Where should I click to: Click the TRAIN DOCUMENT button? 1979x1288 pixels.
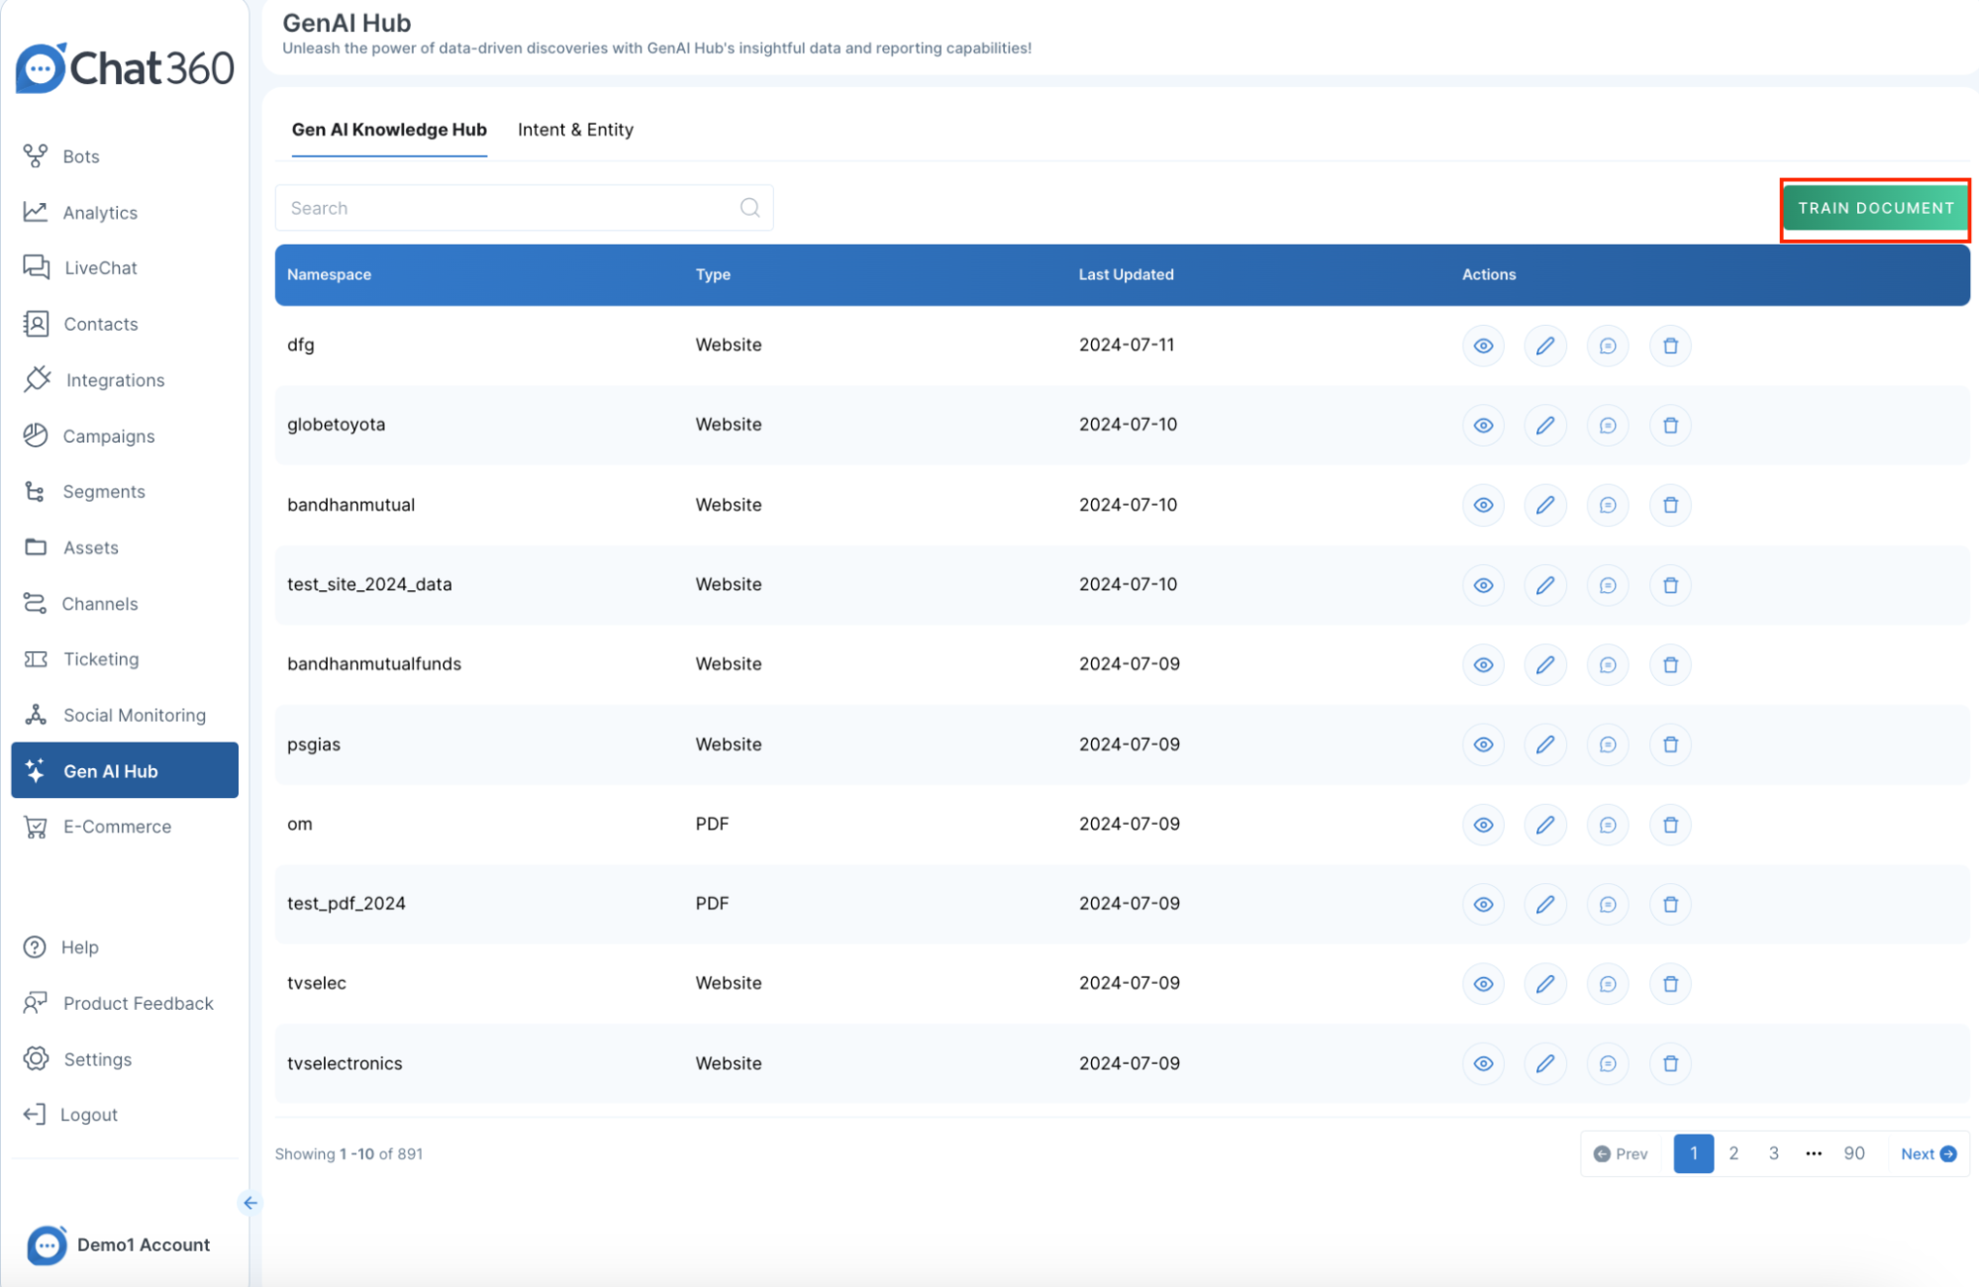1875,208
